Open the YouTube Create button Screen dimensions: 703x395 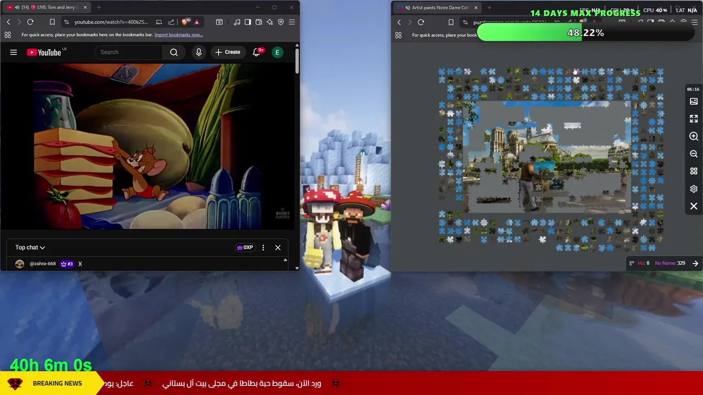227,52
